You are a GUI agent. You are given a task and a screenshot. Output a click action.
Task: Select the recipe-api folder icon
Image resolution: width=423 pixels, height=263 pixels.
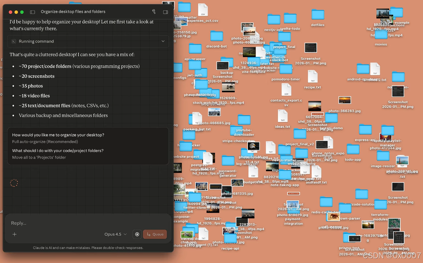click(230, 238)
